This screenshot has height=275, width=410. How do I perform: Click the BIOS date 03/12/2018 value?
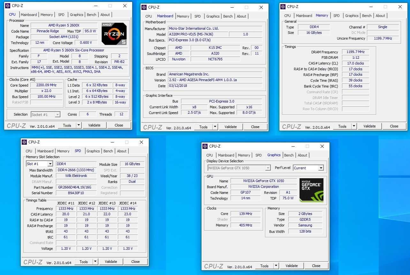pos(215,86)
